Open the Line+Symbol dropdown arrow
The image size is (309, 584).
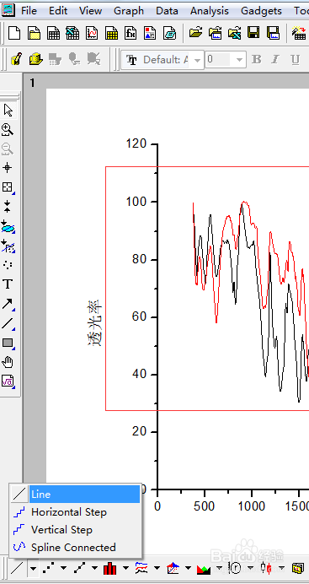point(94,568)
